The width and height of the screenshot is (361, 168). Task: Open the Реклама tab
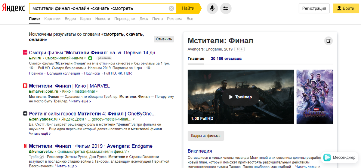pos(175,19)
